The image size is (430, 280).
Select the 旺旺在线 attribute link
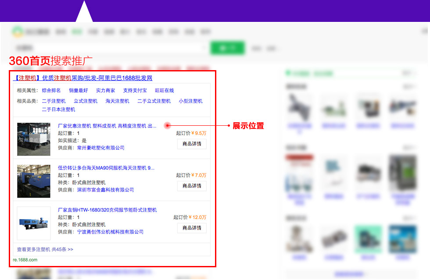[164, 90]
